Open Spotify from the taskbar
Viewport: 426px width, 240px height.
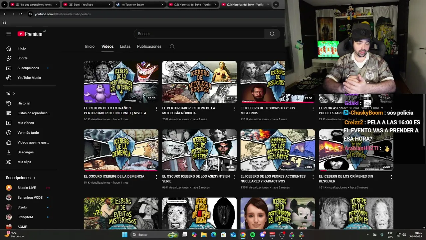(253, 235)
